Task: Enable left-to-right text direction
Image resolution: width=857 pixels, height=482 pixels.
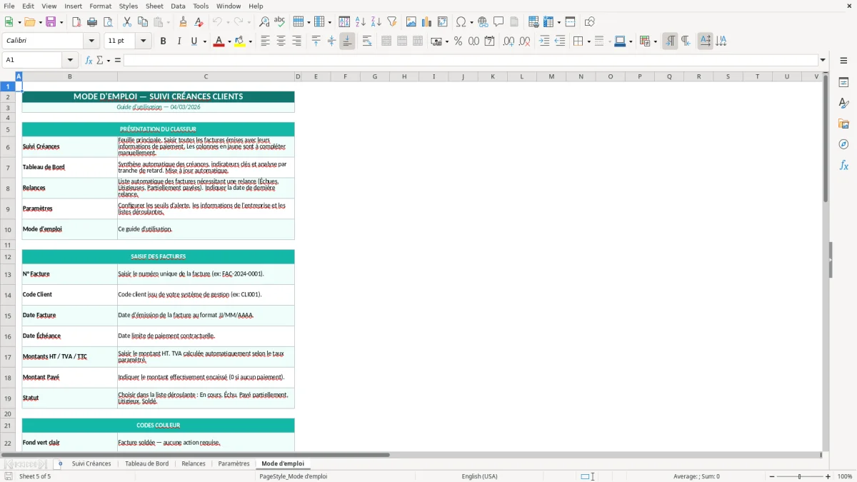Action: (x=670, y=41)
